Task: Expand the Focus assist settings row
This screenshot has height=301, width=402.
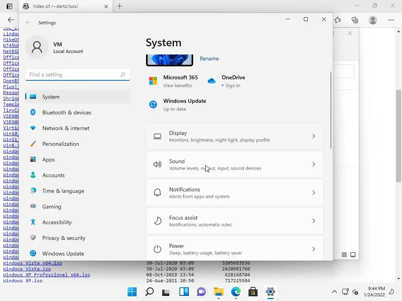Action: pos(235,221)
